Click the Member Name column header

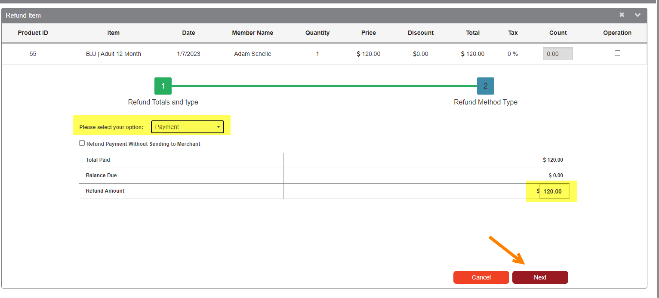click(253, 33)
